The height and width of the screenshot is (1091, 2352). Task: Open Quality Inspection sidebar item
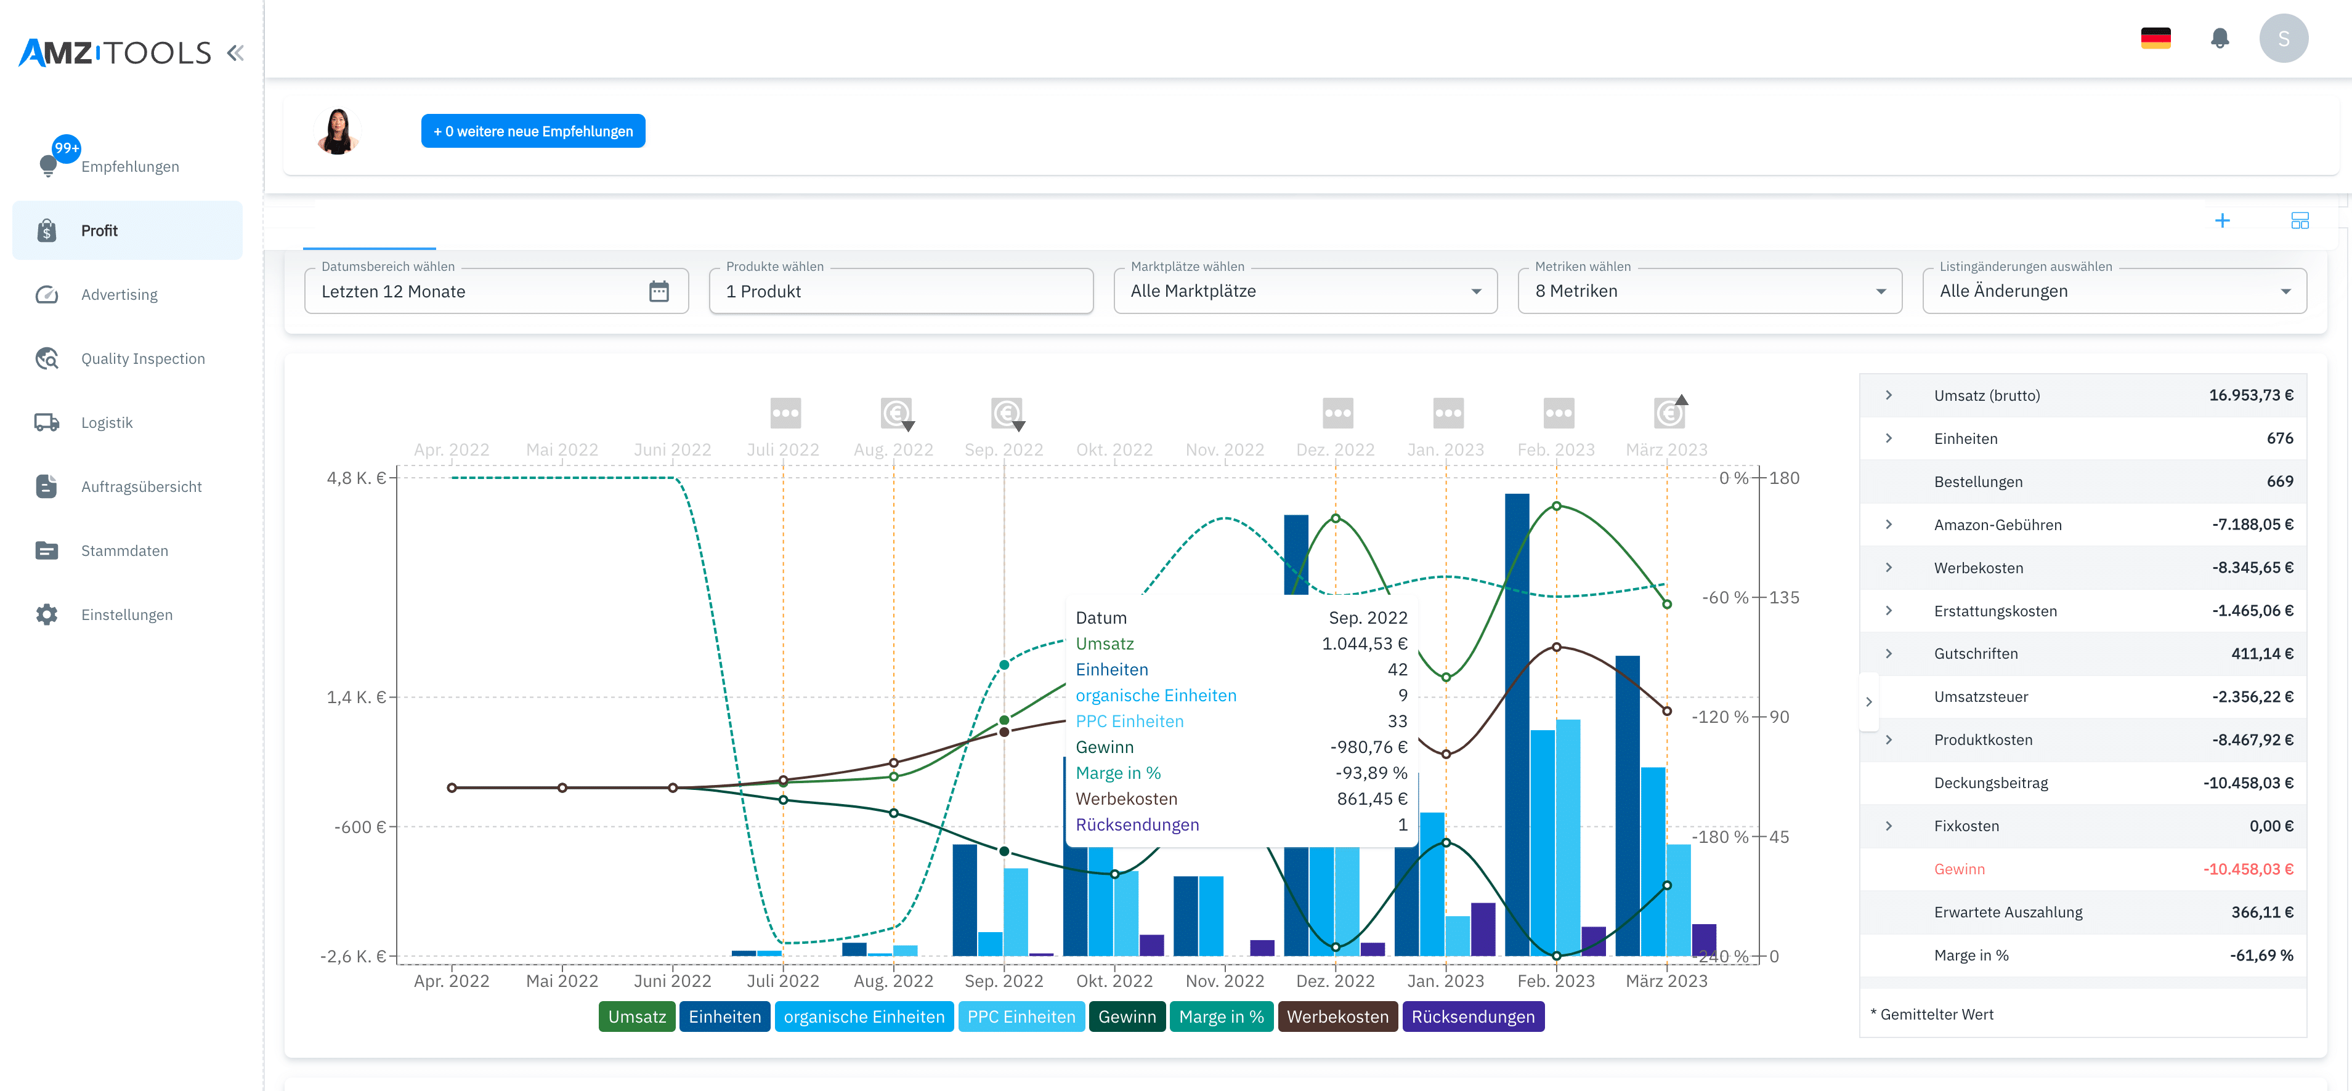(x=142, y=358)
